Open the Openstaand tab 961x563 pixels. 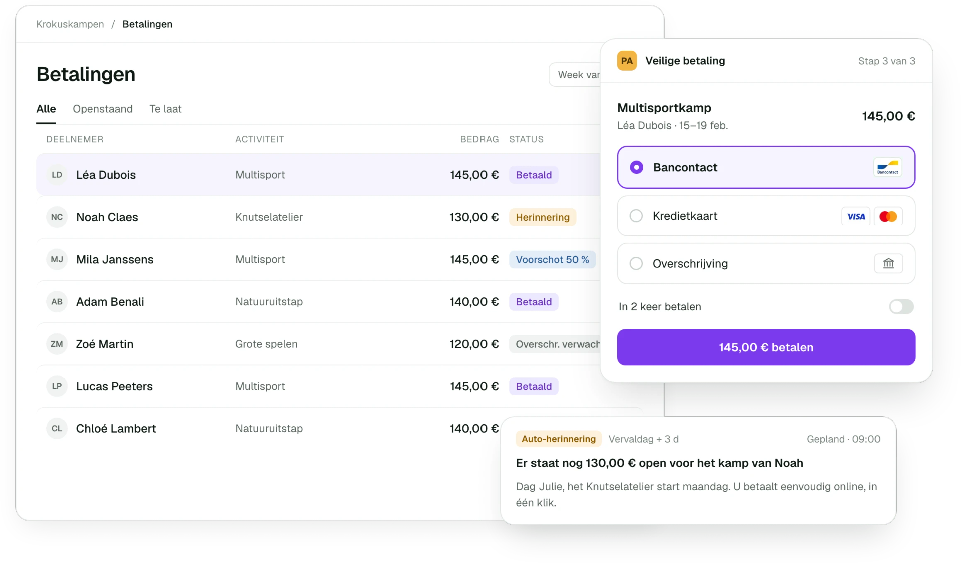(x=103, y=109)
